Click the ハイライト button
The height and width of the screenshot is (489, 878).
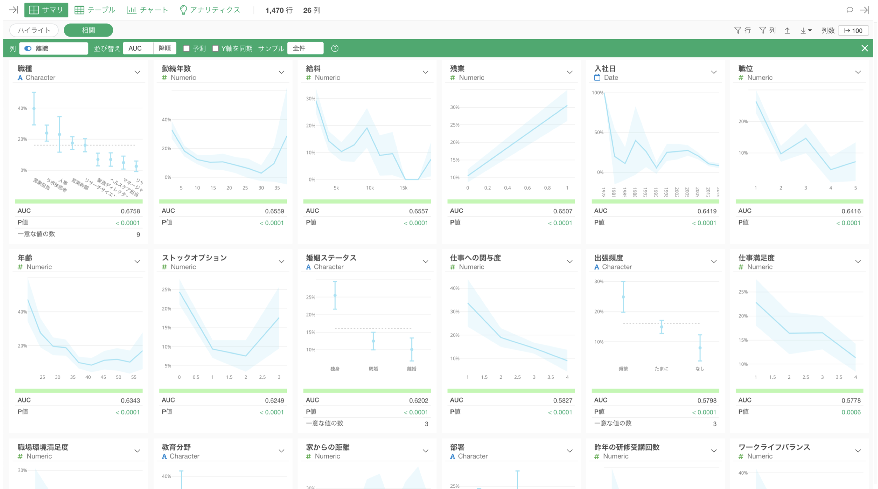point(34,30)
